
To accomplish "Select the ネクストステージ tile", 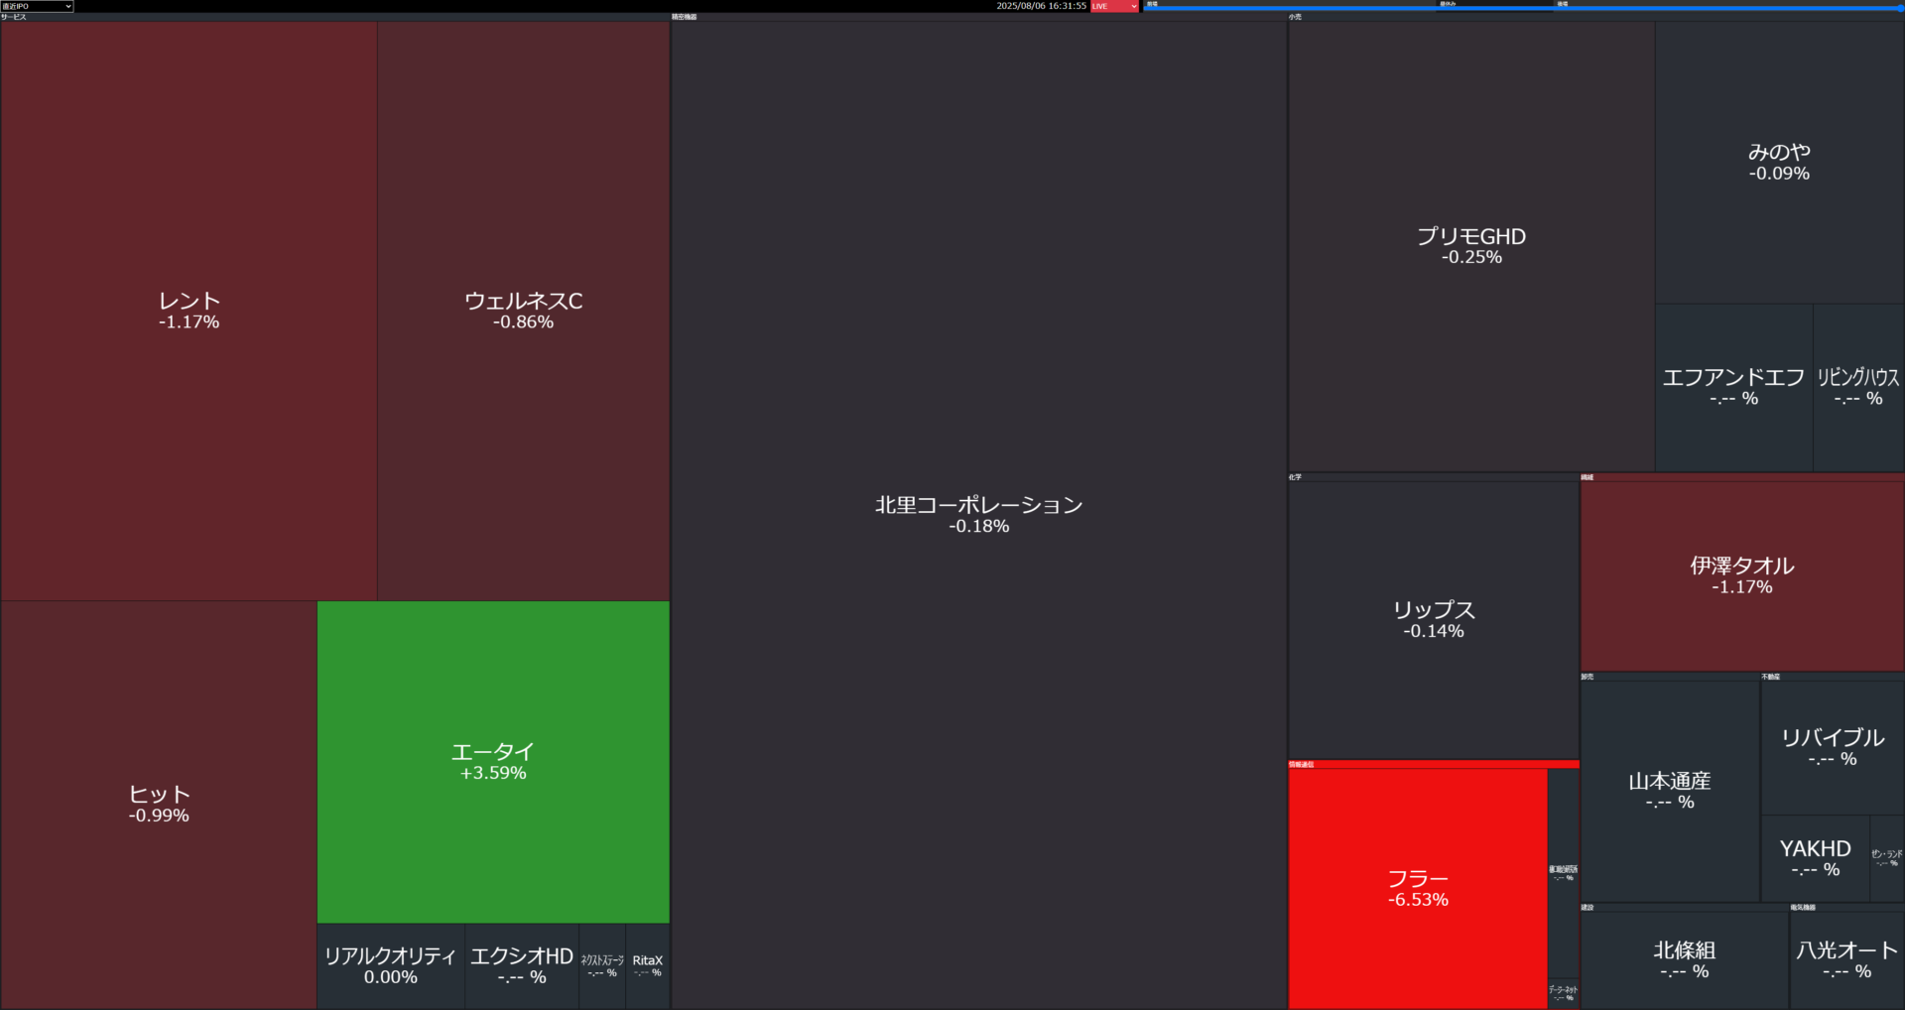I will click(x=602, y=966).
